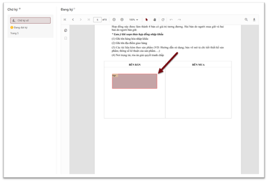Download the document
268x182 pixels.
[x=254, y=20]
